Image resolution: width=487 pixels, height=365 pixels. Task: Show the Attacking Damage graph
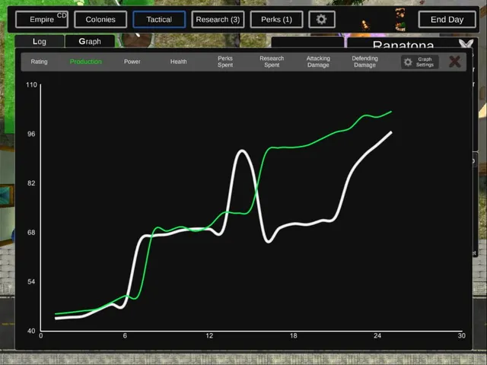pos(318,62)
